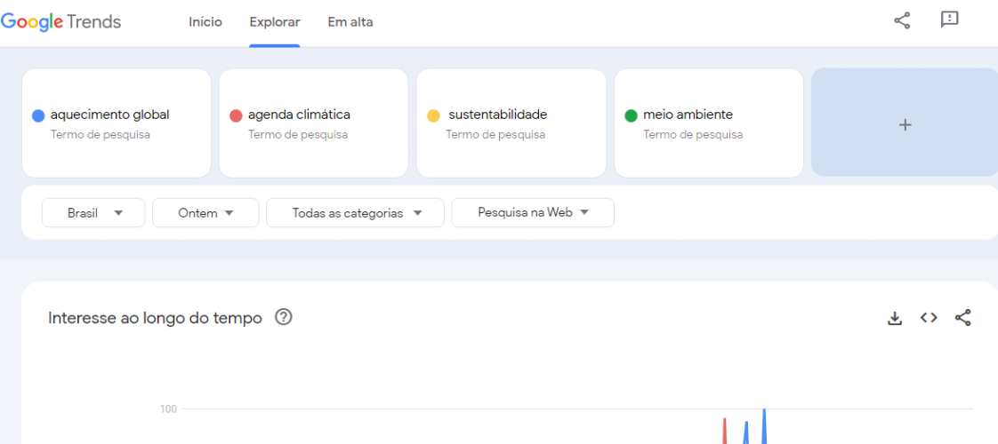Image resolution: width=998 pixels, height=444 pixels.
Task: Edit the aquecimento global search term
Action: click(117, 123)
